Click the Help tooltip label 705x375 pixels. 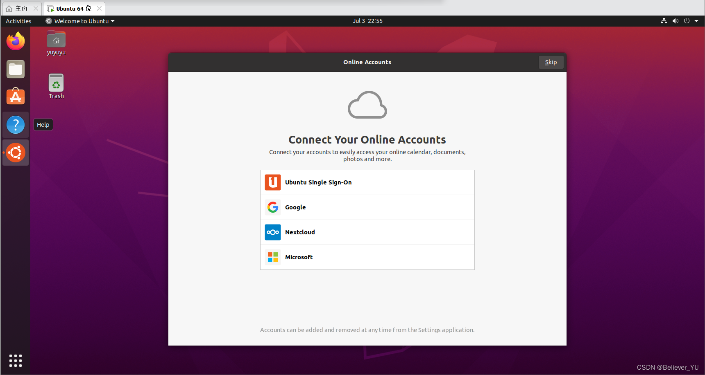click(43, 125)
